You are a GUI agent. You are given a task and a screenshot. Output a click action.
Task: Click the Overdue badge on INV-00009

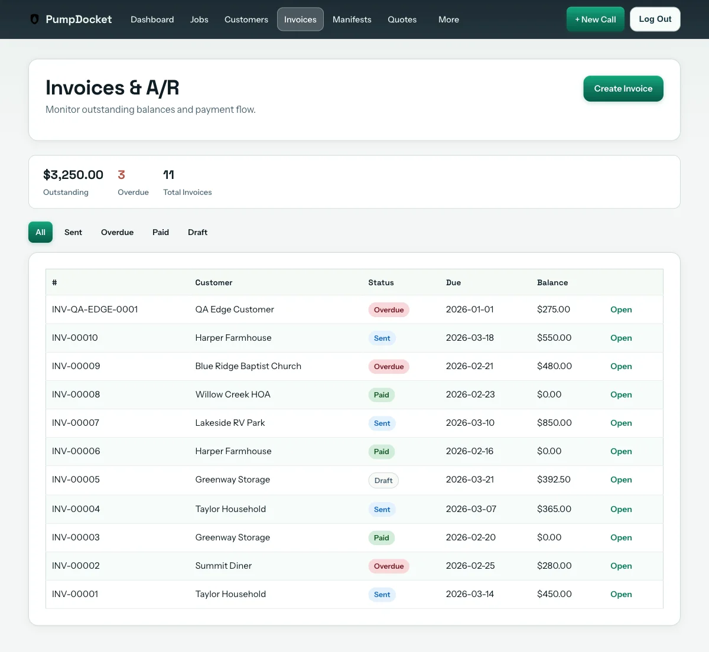tap(389, 366)
